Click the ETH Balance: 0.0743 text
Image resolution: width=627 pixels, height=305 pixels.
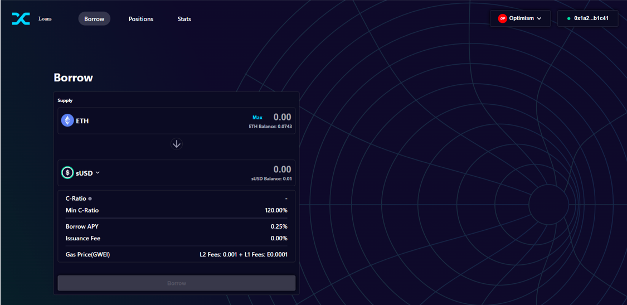tap(270, 127)
